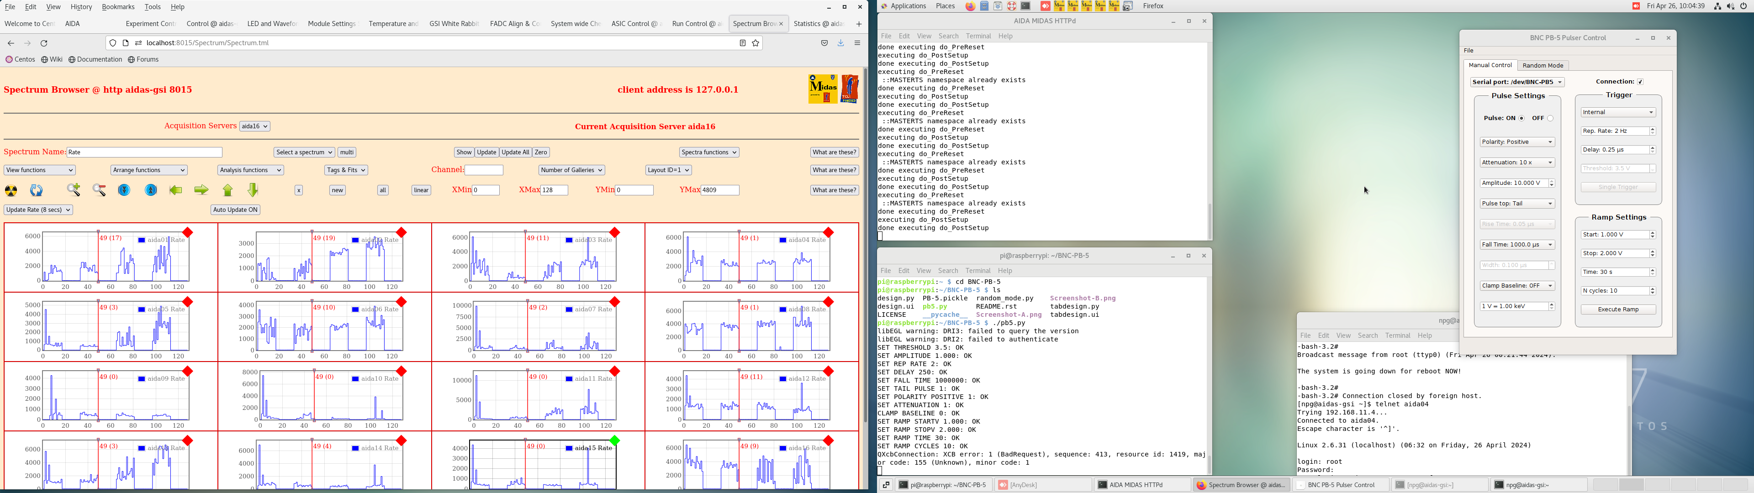Open the Firefox hamburger menu
The height and width of the screenshot is (493, 1754).
point(858,43)
